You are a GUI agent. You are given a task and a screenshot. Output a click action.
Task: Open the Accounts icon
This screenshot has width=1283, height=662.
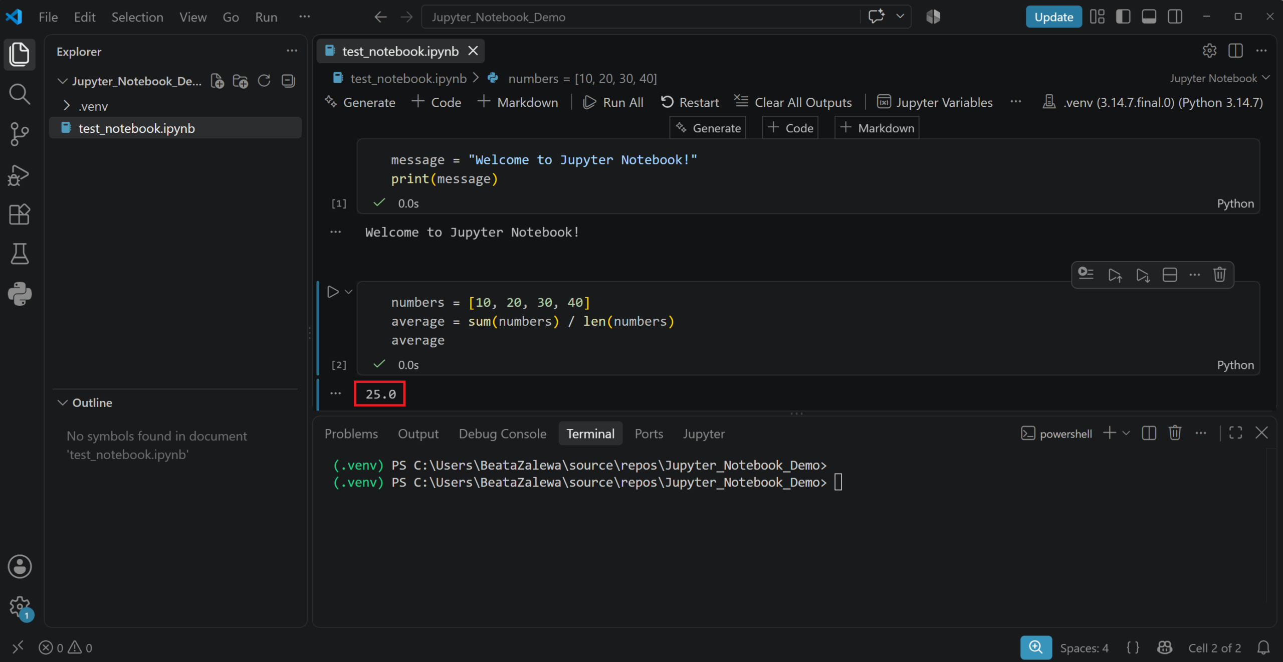pos(20,567)
